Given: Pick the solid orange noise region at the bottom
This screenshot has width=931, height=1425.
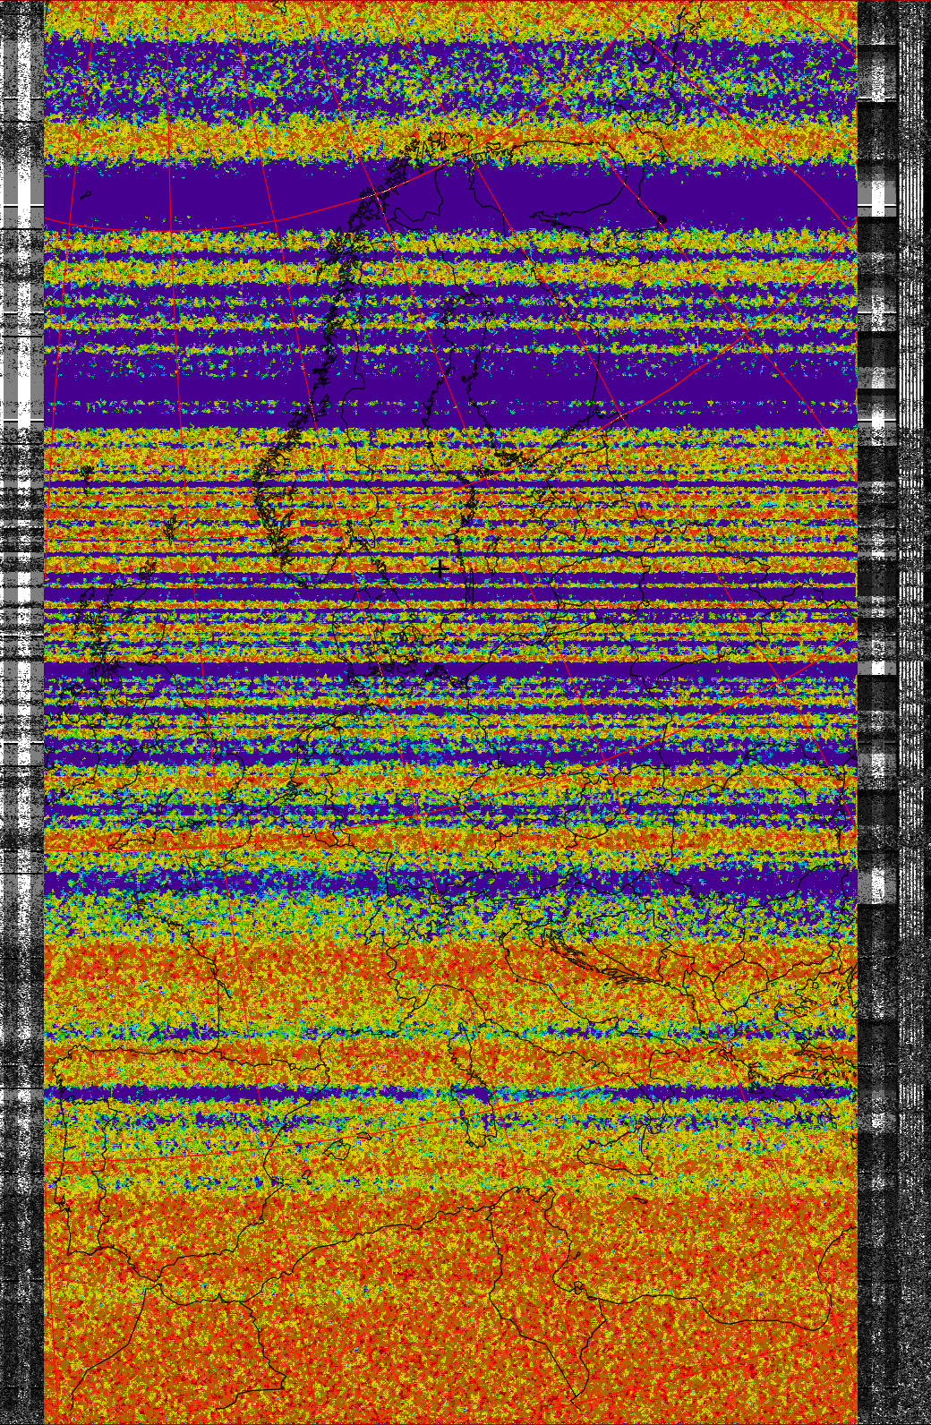Looking at the screenshot, I should click(448, 1343).
